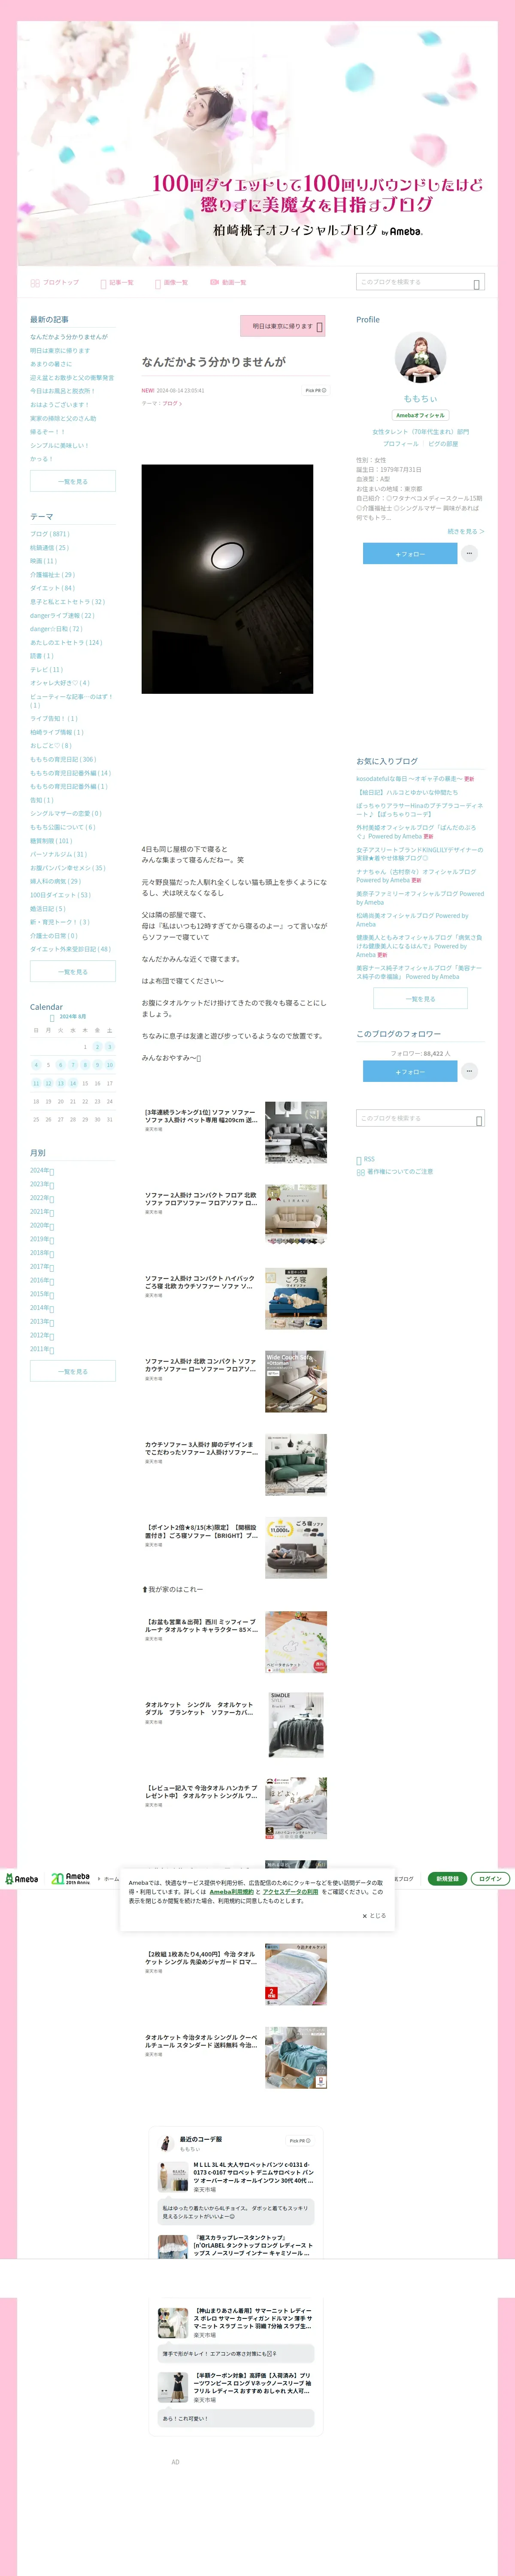Select calendar day 14
The width and height of the screenshot is (515, 2576).
pos(73,1083)
